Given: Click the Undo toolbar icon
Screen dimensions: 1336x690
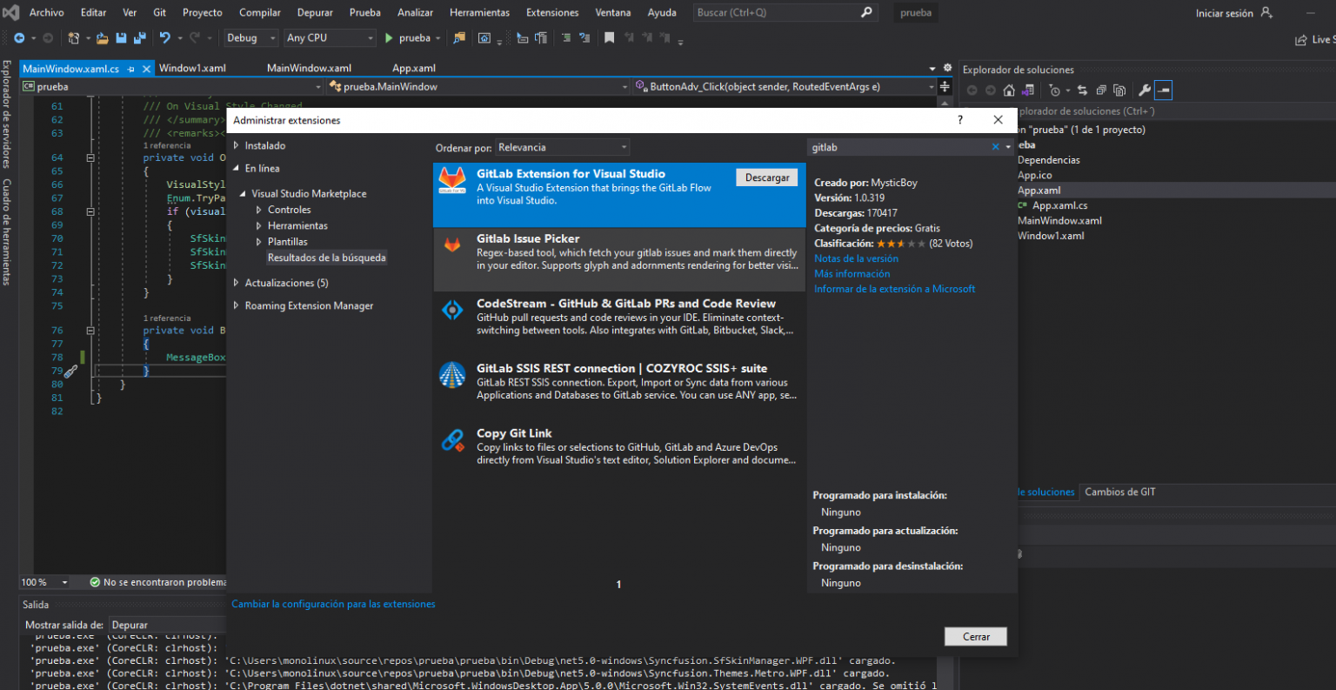Looking at the screenshot, I should point(165,38).
